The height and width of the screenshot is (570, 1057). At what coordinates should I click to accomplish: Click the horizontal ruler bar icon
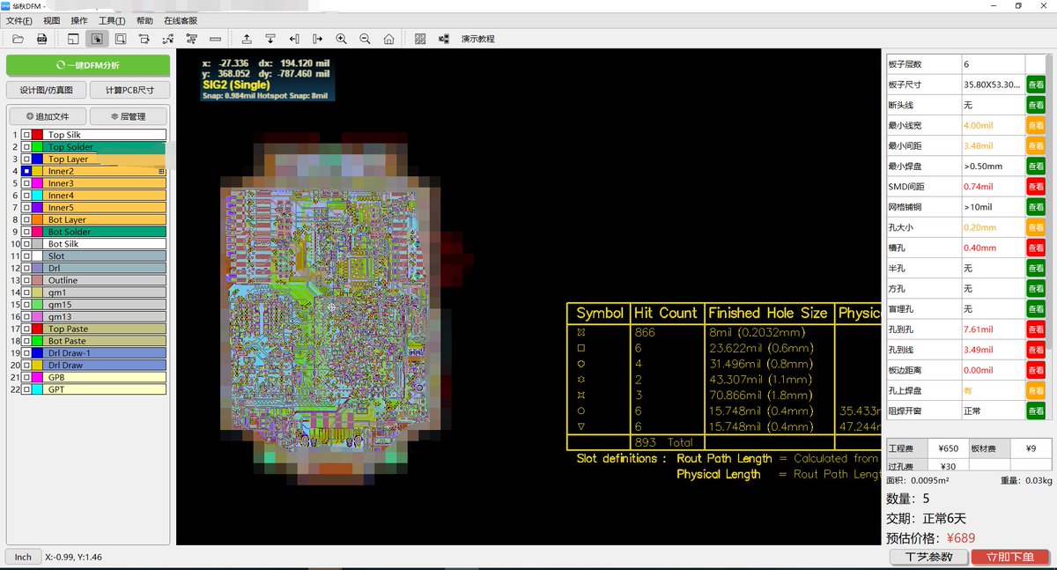click(216, 39)
